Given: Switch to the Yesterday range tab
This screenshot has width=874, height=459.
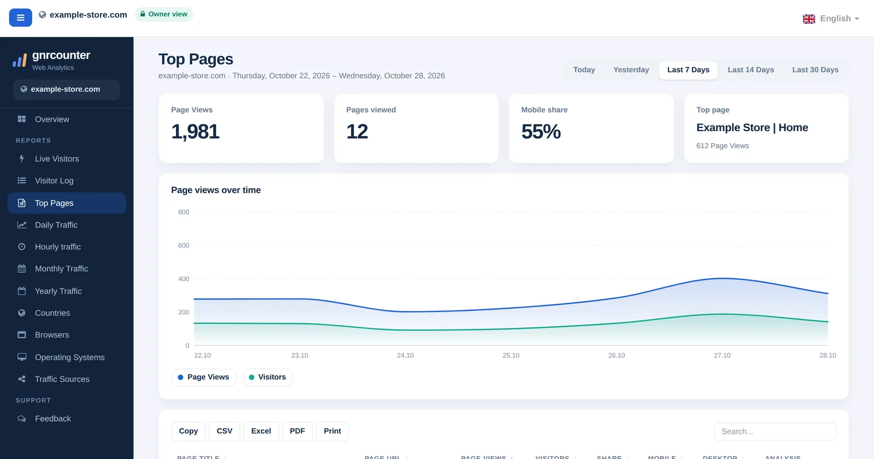Looking at the screenshot, I should [x=631, y=70].
